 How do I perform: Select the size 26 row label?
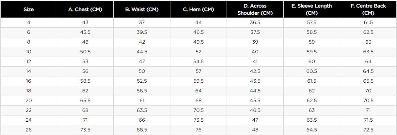point(28,130)
